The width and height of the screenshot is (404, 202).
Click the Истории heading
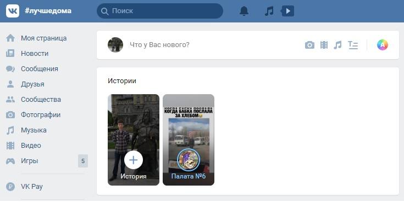coord(122,81)
